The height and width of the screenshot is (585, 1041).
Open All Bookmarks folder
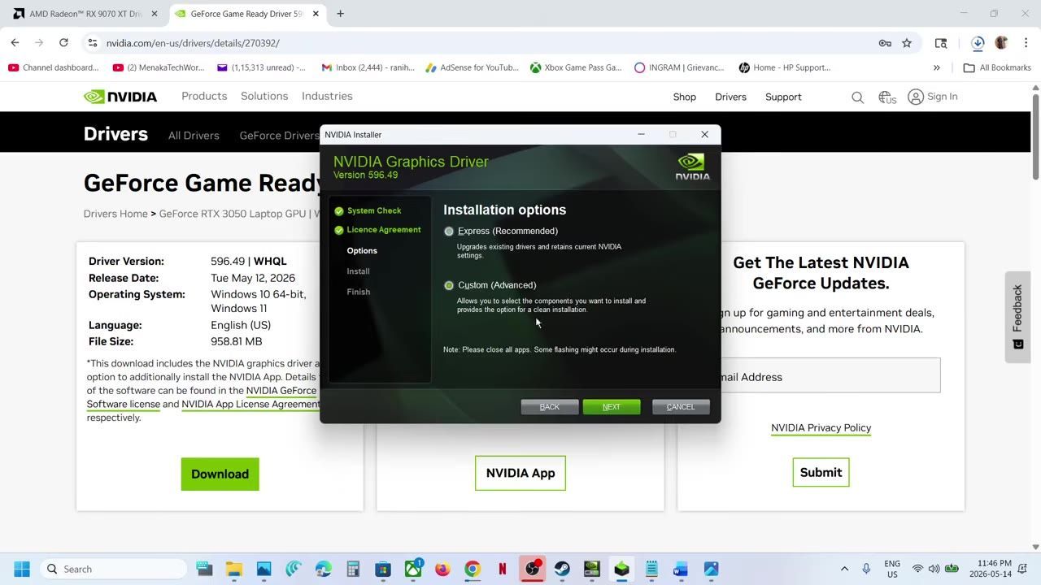(x=997, y=67)
